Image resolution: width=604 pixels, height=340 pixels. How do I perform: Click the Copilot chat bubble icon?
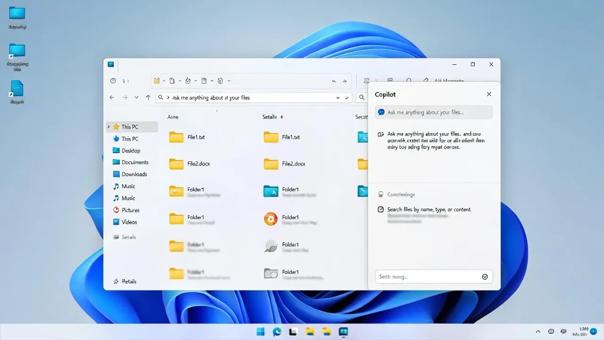coord(380,112)
